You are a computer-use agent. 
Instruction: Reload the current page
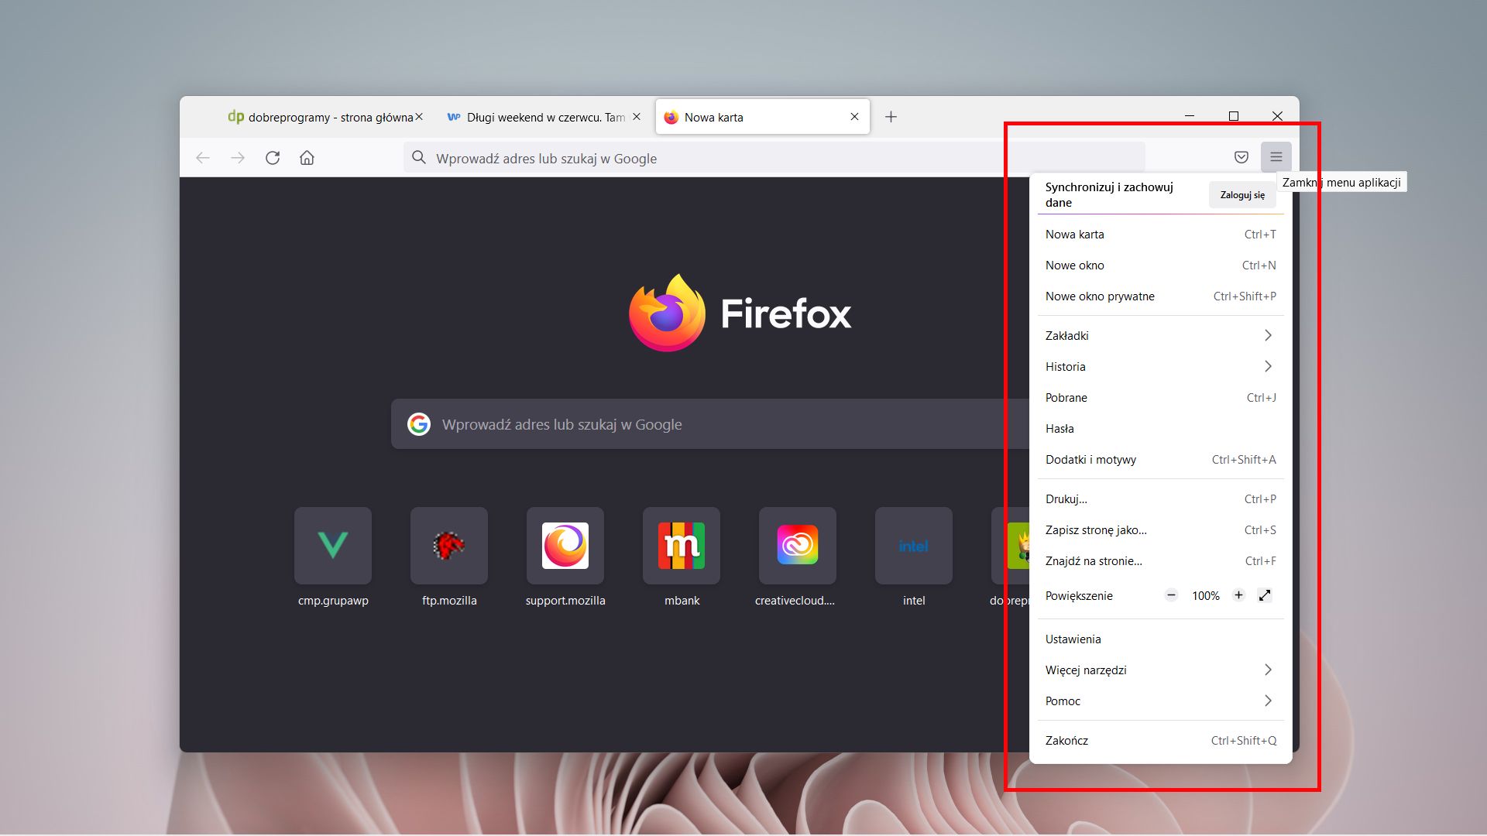coord(273,158)
